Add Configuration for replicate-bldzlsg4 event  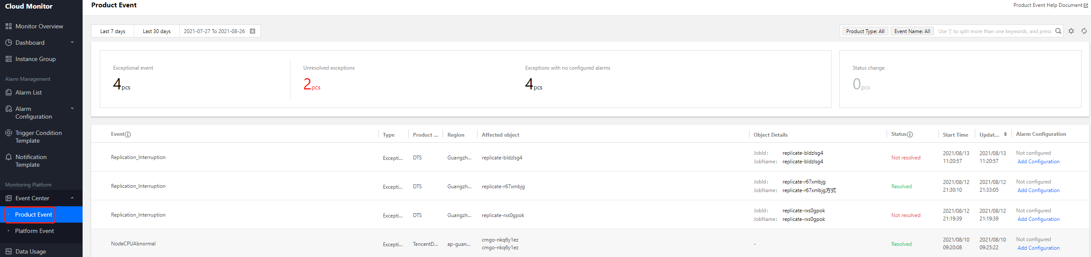tap(1039, 162)
